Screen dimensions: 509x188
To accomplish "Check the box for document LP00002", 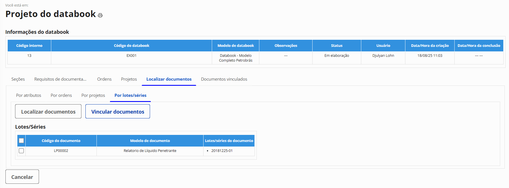I will pyautogui.click(x=21, y=151).
